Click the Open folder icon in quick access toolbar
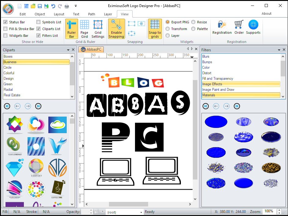Image resolution: width=288 pixels, height=216 pixels. point(33,6)
